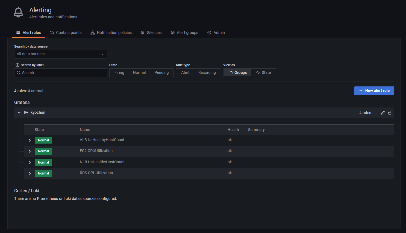
Task: Click the Cortex / Loki section heading
Action: (x=27, y=191)
